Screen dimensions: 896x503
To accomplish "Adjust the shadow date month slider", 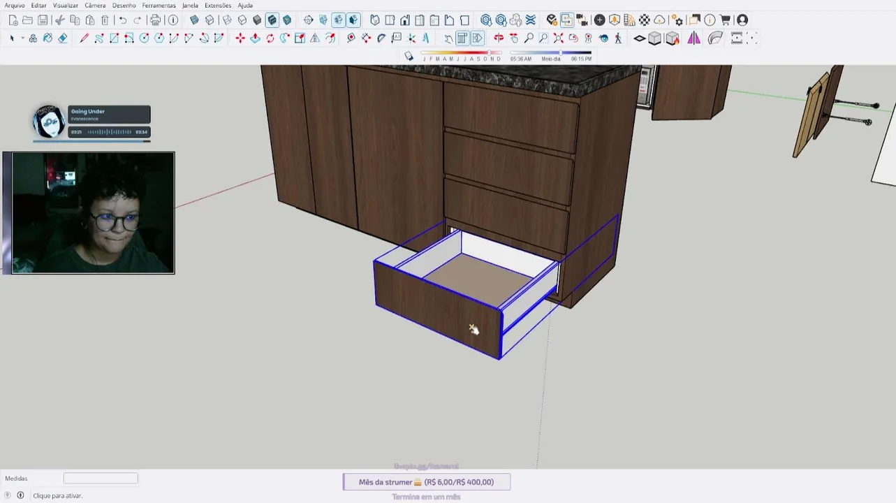I will (462, 53).
